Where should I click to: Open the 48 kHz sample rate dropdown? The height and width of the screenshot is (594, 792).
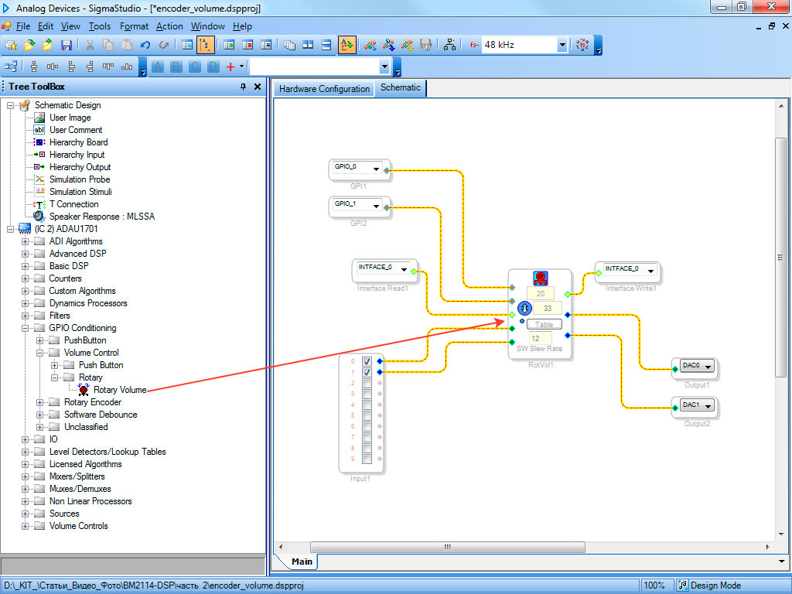[562, 45]
